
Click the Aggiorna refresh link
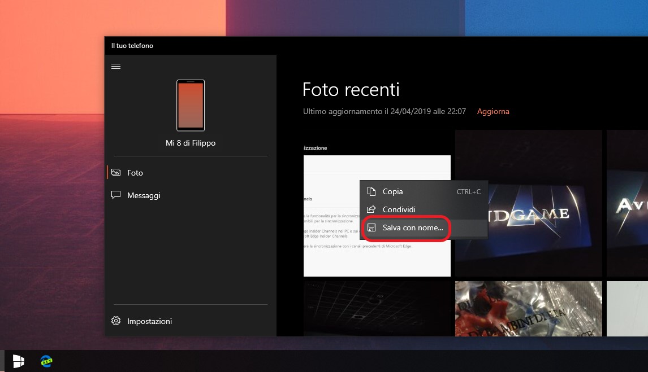point(493,111)
